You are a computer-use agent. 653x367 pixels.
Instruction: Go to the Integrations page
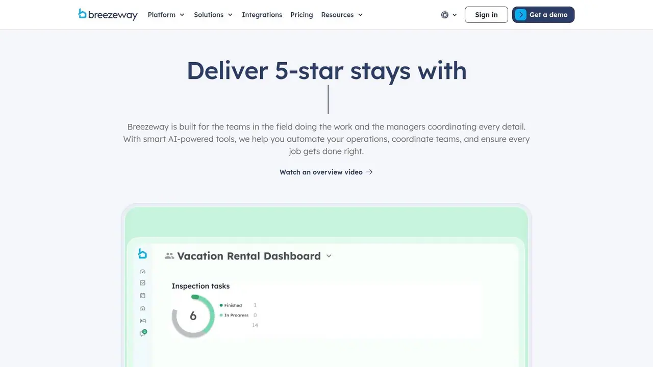[262, 15]
